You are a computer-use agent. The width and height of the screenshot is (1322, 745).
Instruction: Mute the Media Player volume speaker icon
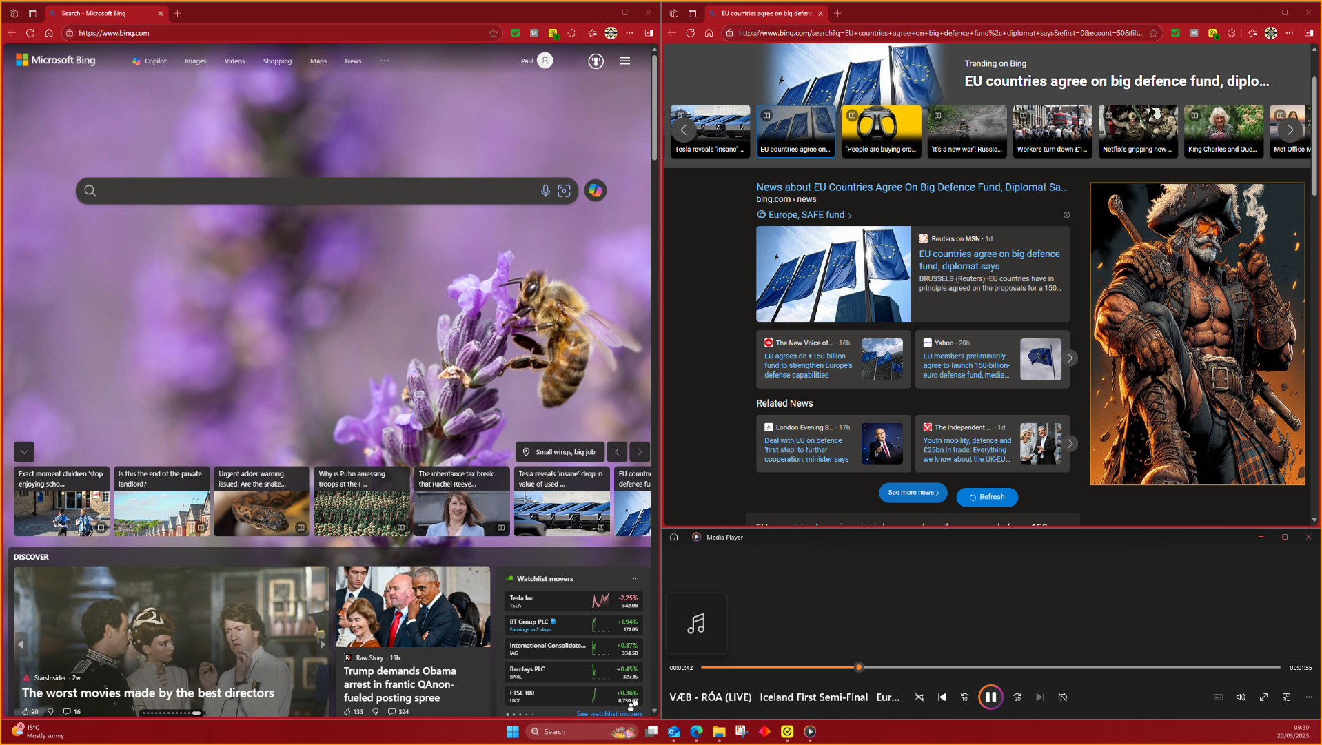pyautogui.click(x=1240, y=697)
